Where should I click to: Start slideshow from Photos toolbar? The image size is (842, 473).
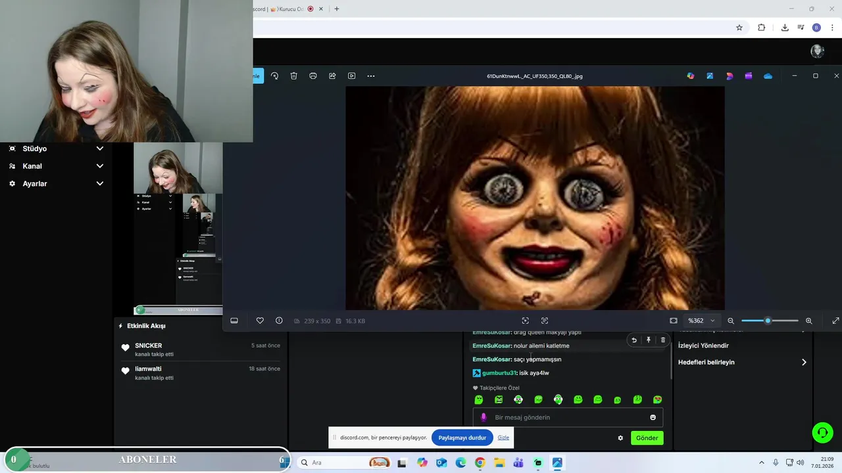[351, 76]
